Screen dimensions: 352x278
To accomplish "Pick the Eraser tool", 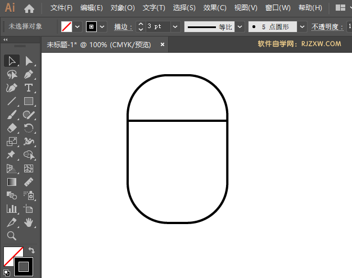I will [x=12, y=128].
